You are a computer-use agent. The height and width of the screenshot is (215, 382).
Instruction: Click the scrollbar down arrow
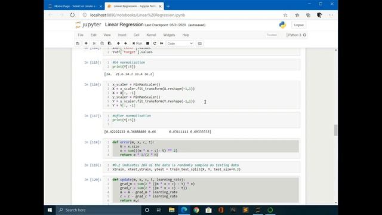tap(336, 202)
